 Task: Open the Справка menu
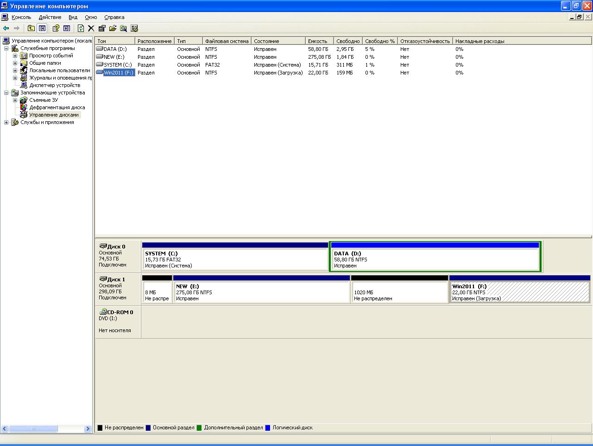coord(114,17)
